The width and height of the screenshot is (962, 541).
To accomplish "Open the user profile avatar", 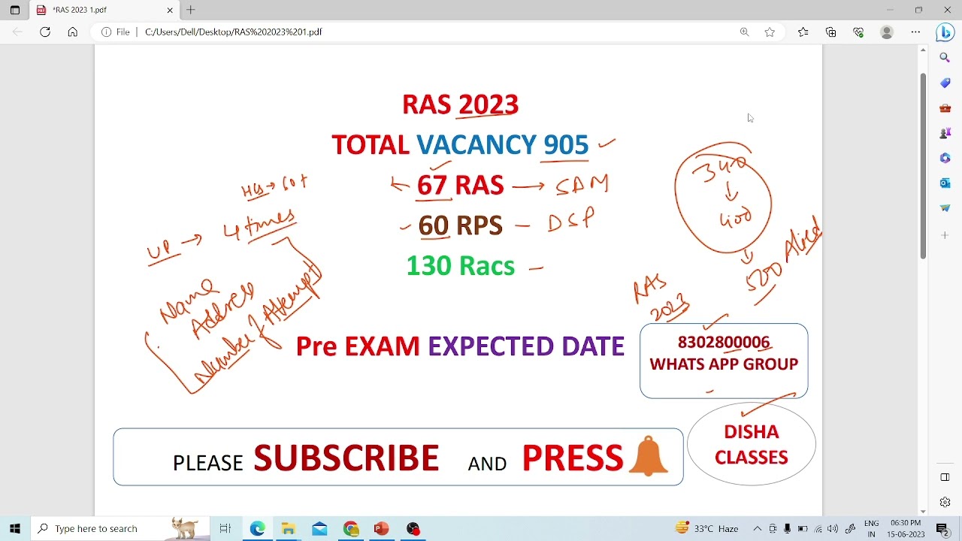I will pos(887,32).
